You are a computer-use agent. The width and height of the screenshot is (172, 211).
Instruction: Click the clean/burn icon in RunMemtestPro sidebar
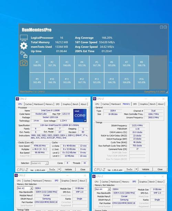tap(24, 54)
